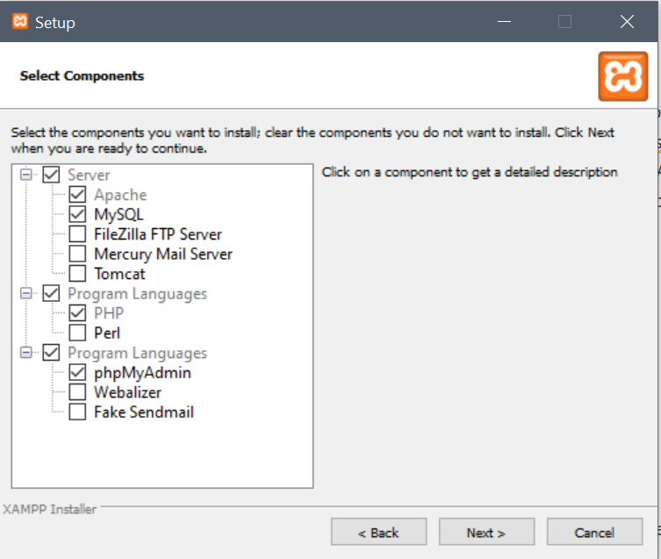
Task: Select the Server label in tree
Action: [x=89, y=175]
